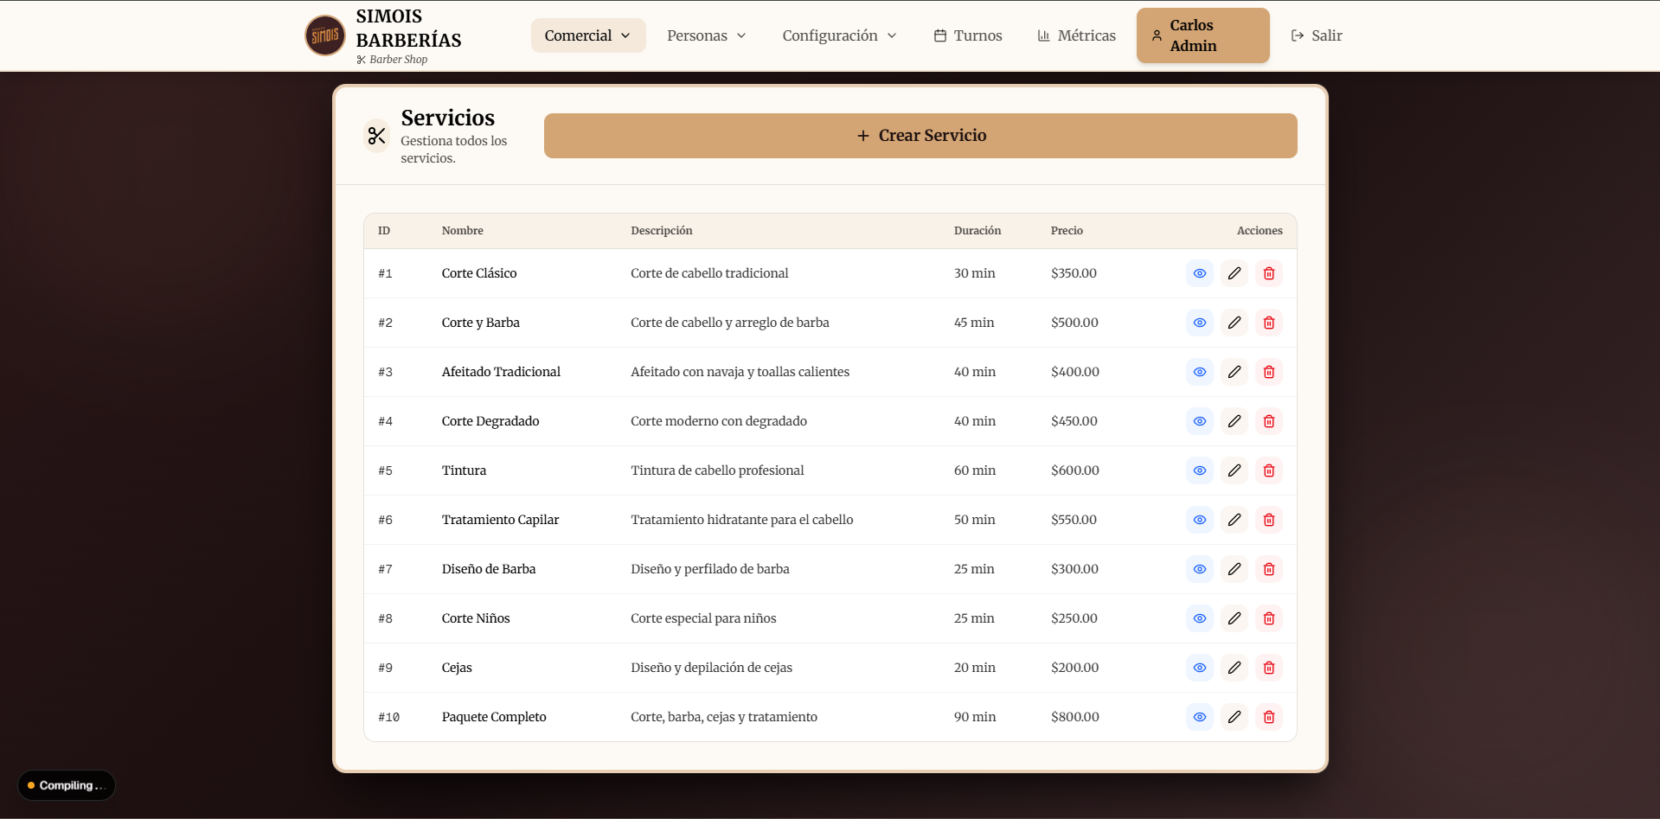The width and height of the screenshot is (1660, 819).
Task: View details of Corte y Barba
Action: (1200, 323)
